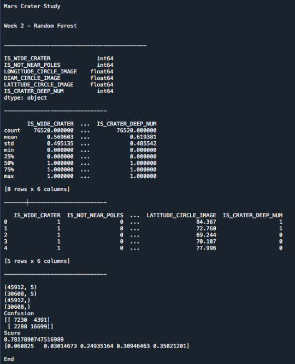Click the 'Confusion' label
295x364 pixels.
[19, 314]
